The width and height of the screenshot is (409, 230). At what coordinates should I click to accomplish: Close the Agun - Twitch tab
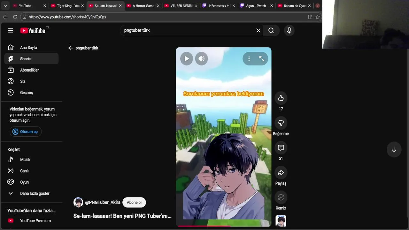[272, 6]
